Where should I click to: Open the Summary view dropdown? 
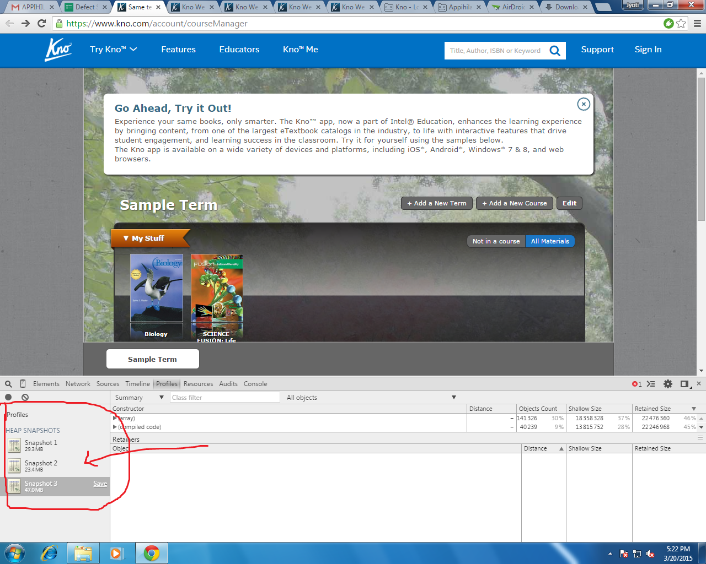click(140, 397)
